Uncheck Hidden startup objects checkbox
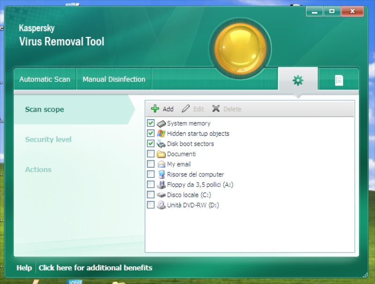Image resolution: width=375 pixels, height=284 pixels. pyautogui.click(x=150, y=133)
